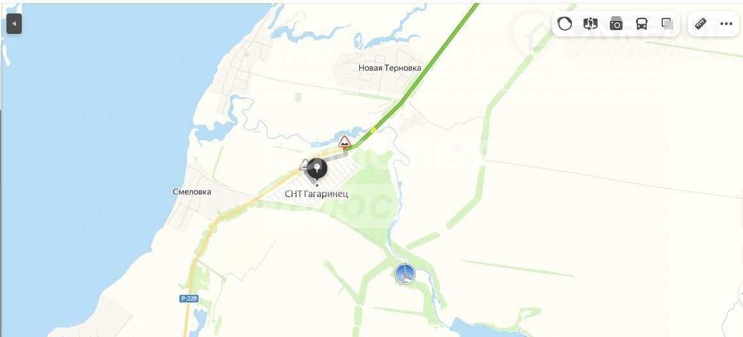743x337 pixels.
Task: Click the Р-229 road badge
Action: point(189,299)
